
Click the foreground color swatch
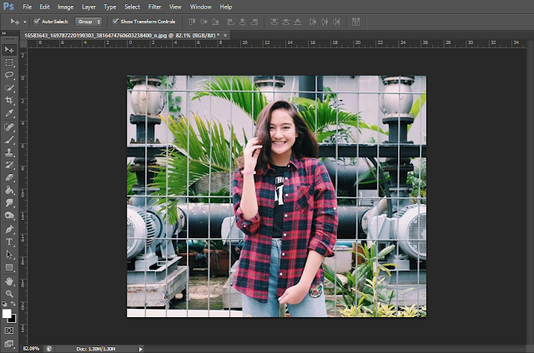click(x=8, y=313)
